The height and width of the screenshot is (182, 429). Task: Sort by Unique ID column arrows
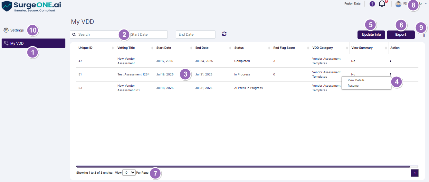[x=113, y=48]
